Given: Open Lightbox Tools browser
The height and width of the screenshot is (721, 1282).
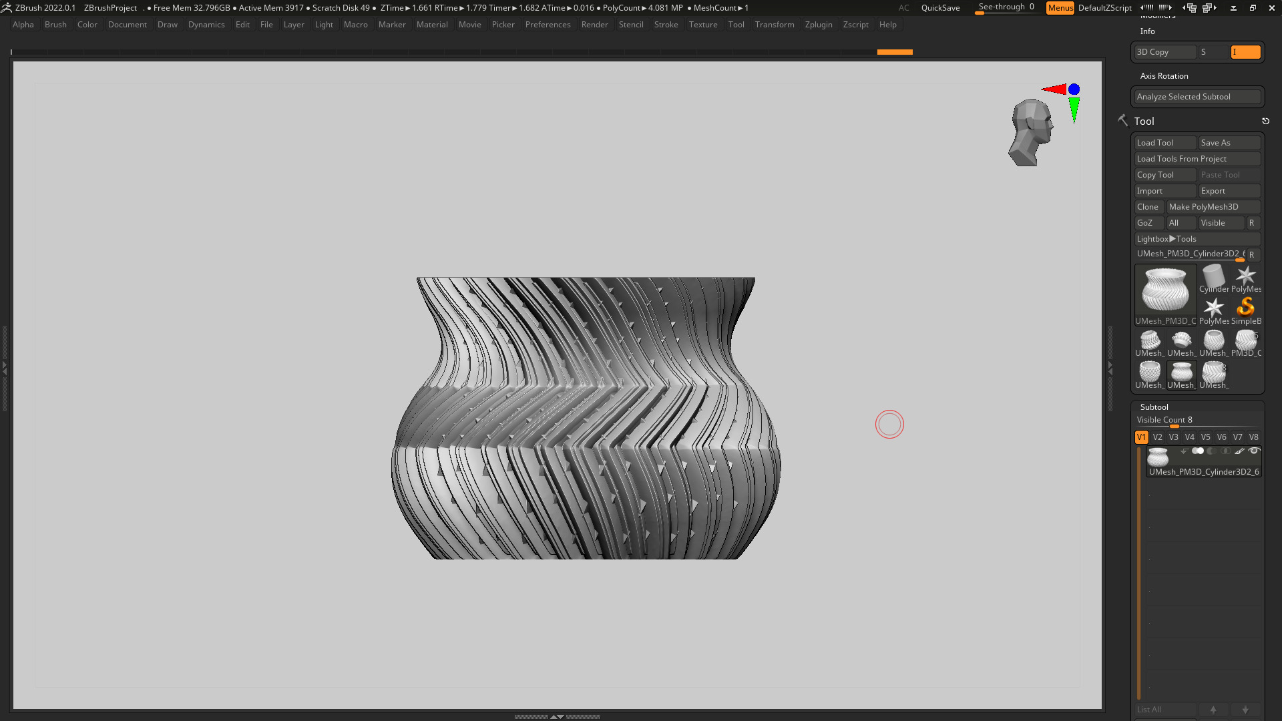Looking at the screenshot, I should tap(1197, 239).
